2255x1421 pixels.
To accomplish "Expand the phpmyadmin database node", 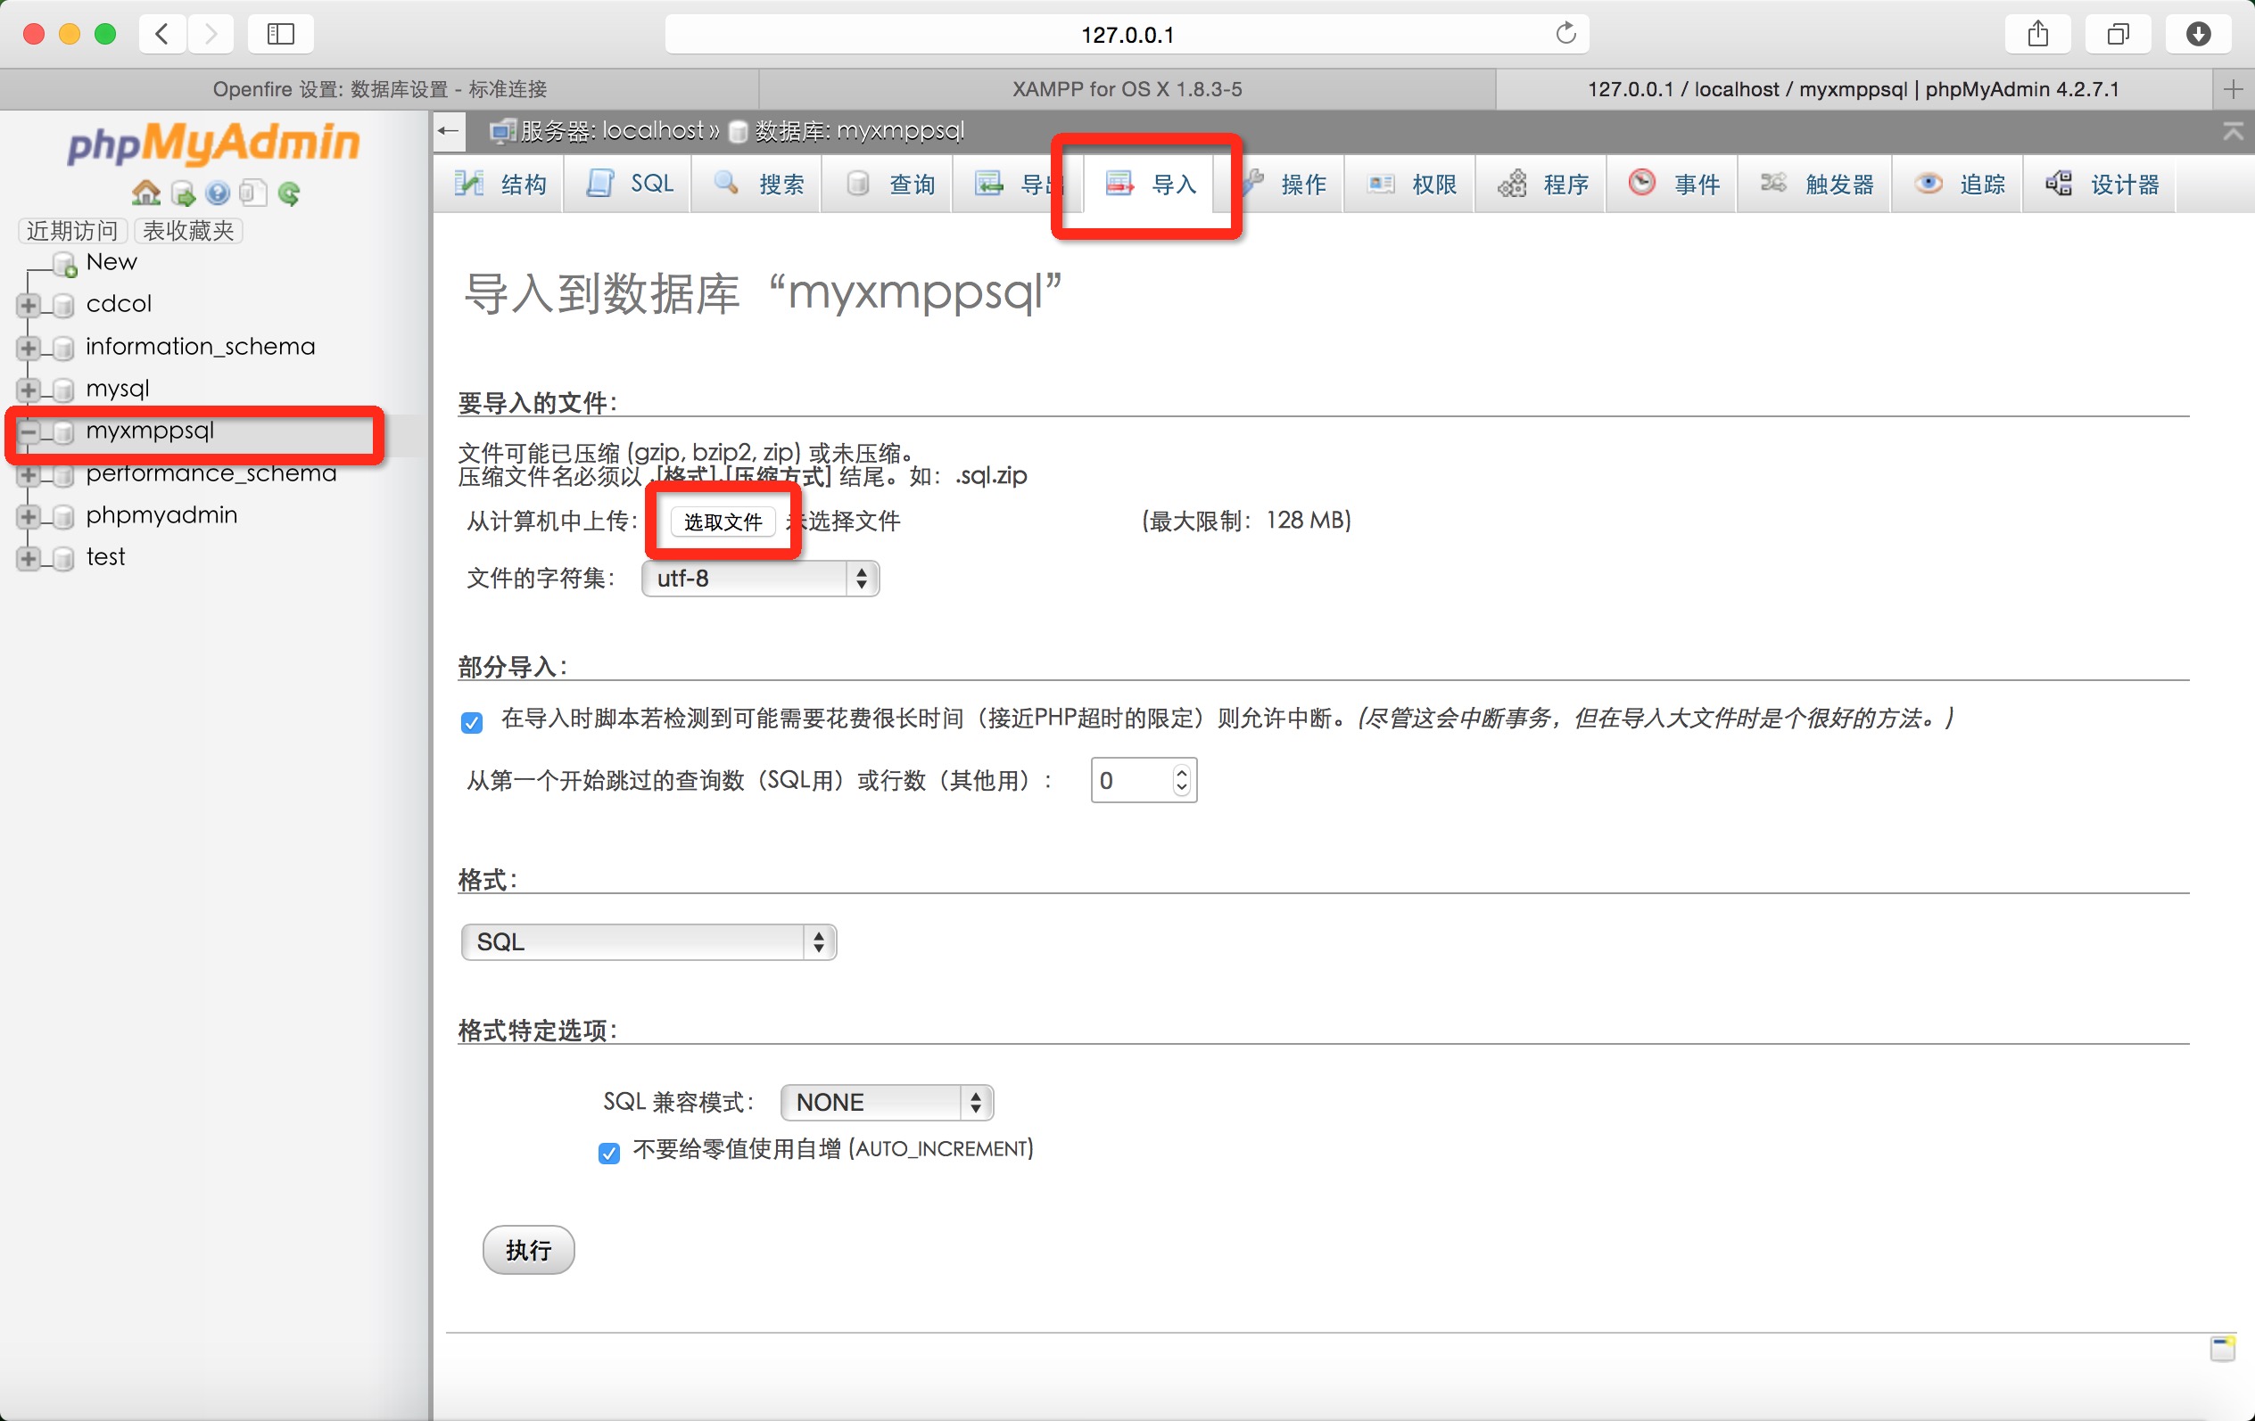I will 28,517.
